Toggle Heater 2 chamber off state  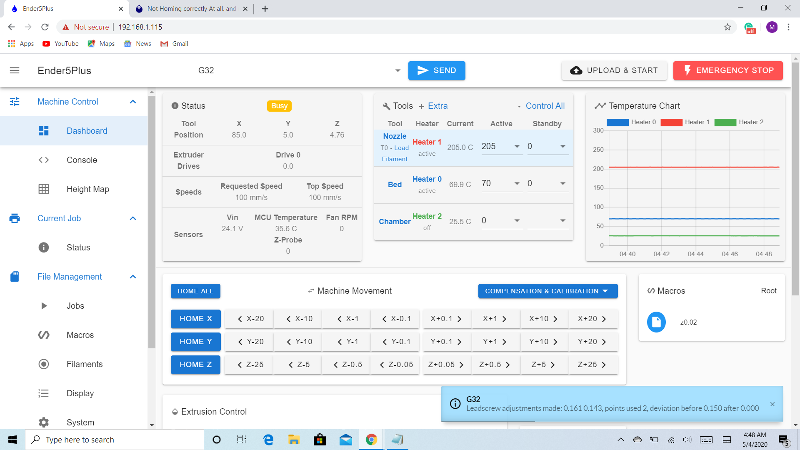pos(427,216)
